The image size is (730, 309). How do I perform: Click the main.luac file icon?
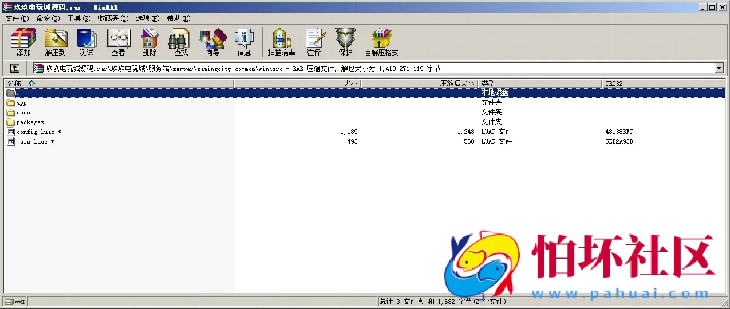click(x=11, y=142)
